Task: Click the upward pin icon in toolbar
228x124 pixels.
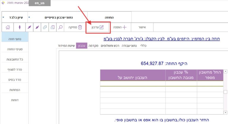Action: point(20,27)
